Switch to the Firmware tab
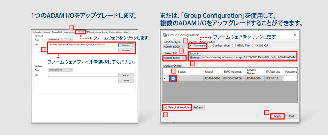328x135 pixels. click(x=81, y=32)
